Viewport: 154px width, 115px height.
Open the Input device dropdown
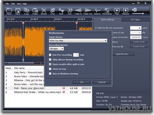click(x=78, y=40)
